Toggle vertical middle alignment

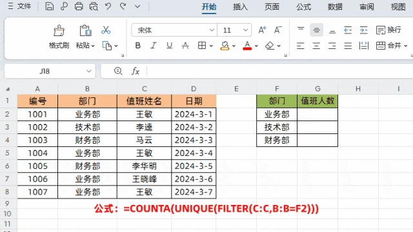[316, 30]
